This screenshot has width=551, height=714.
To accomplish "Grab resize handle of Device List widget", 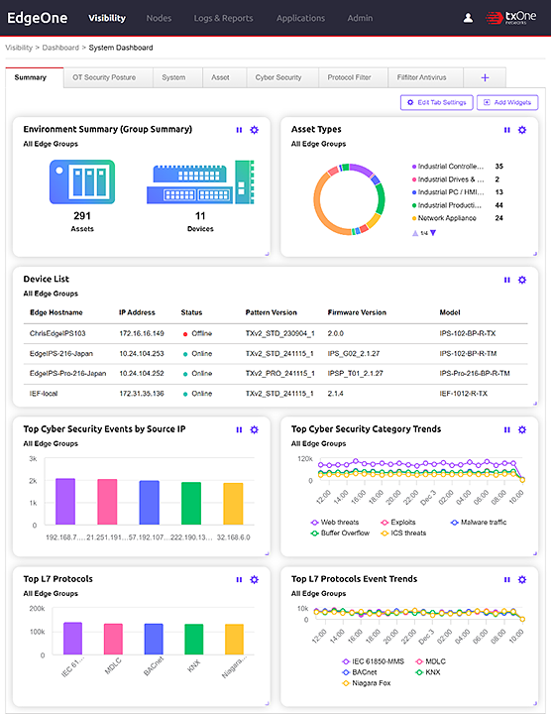I will [x=535, y=404].
